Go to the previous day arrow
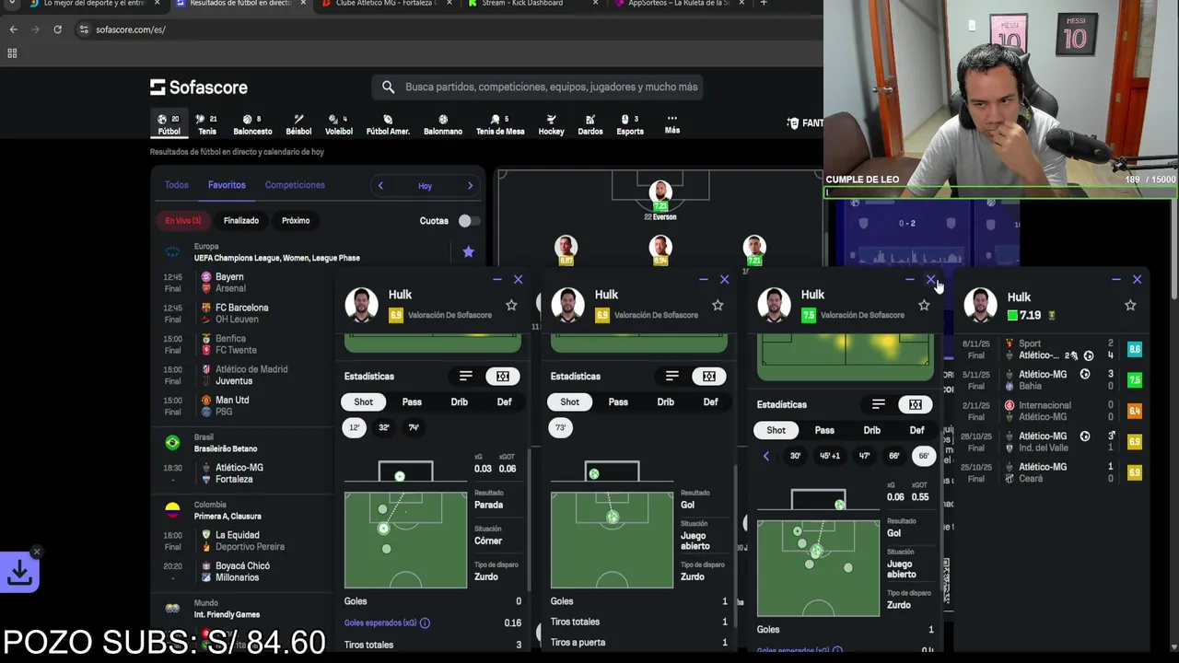The height and width of the screenshot is (663, 1179). click(380, 186)
